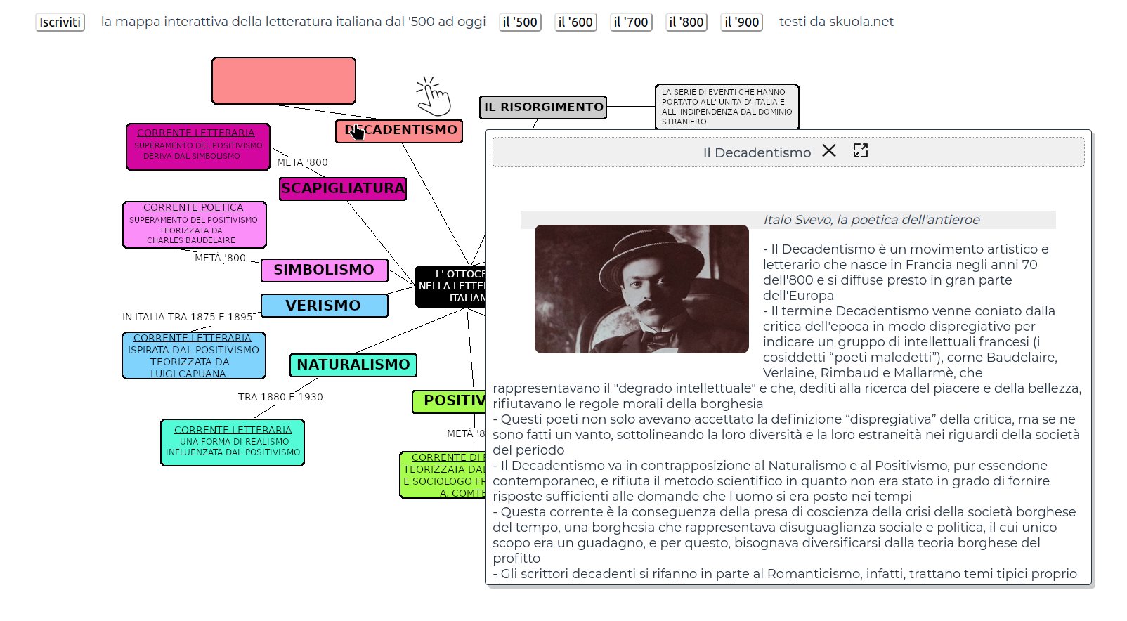Screen dimensions: 1127x621
Task: Expand the Il Decadentismo panel to fullscreen
Action: coord(861,151)
